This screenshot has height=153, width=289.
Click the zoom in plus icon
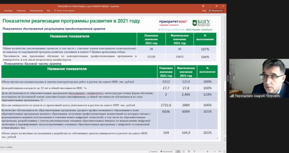click(215, 151)
